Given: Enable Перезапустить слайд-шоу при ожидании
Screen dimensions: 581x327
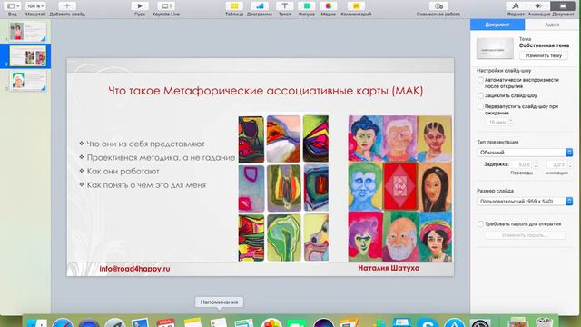Looking at the screenshot, I should point(480,107).
